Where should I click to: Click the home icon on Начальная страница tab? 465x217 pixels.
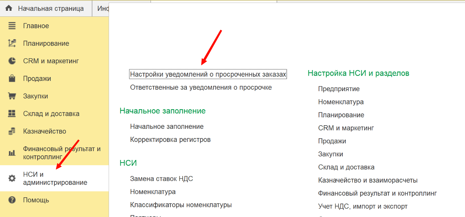(x=9, y=8)
